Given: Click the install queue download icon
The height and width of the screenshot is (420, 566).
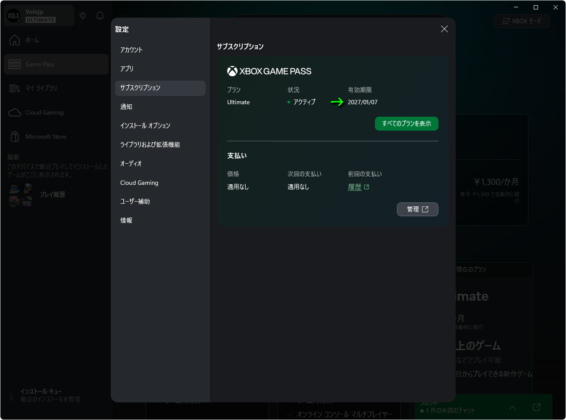Looking at the screenshot, I should click(11, 395).
